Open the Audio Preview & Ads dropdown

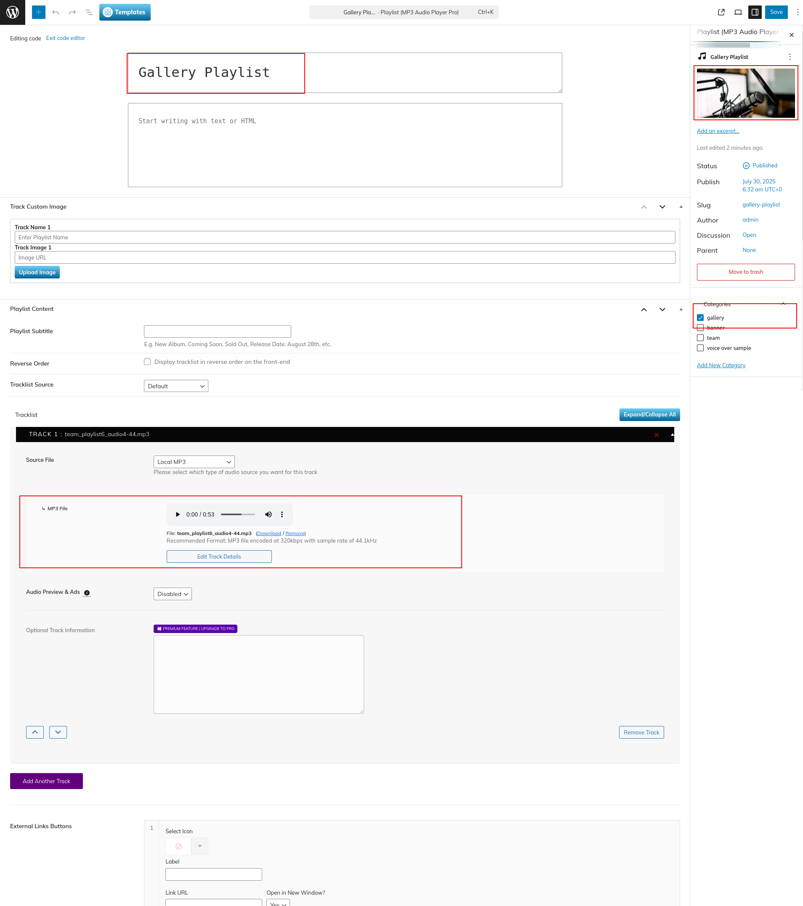tap(173, 593)
